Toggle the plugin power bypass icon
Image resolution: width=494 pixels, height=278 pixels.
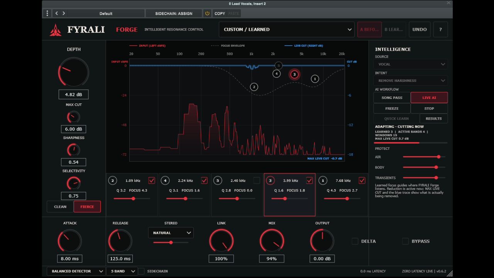pyautogui.click(x=207, y=14)
